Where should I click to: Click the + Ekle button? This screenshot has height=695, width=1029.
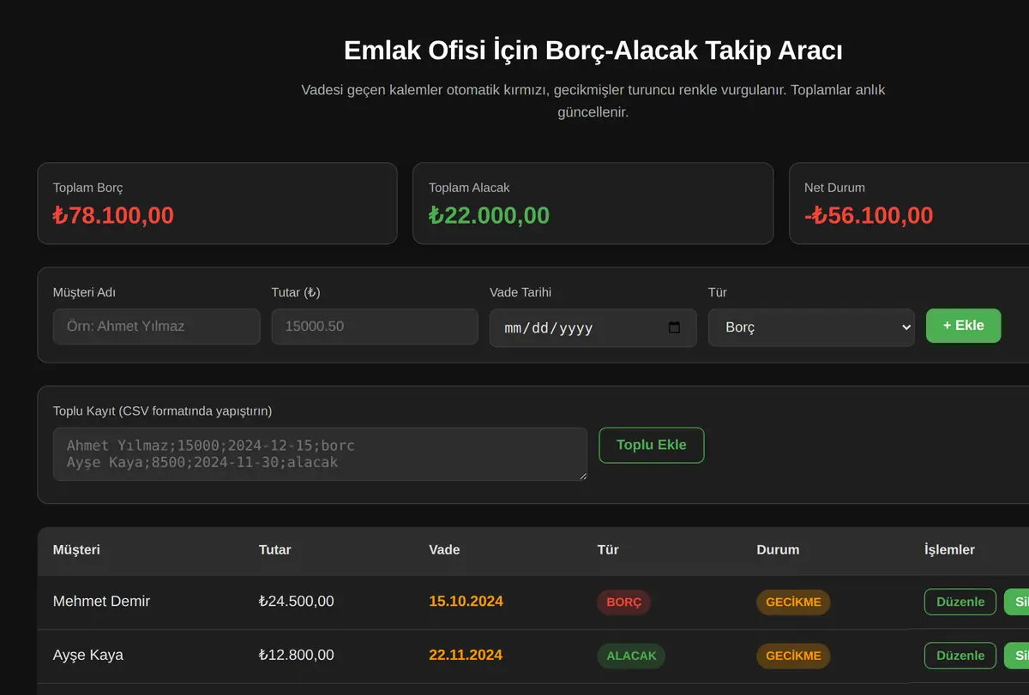click(x=963, y=326)
